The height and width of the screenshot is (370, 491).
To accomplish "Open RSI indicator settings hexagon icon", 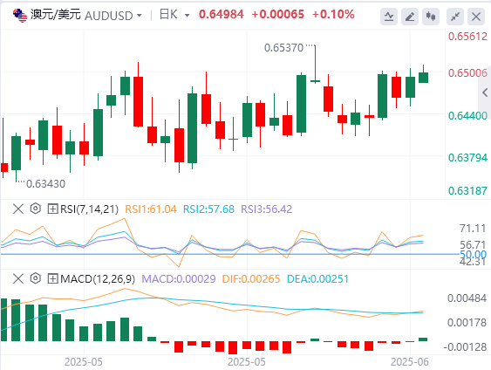I will tap(36, 209).
